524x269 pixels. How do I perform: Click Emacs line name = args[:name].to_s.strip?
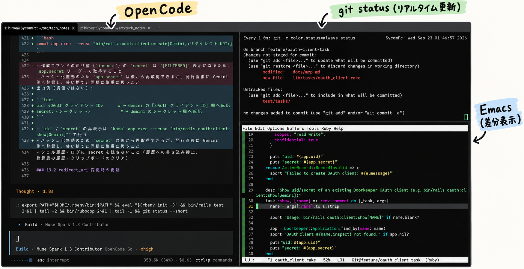(305, 207)
